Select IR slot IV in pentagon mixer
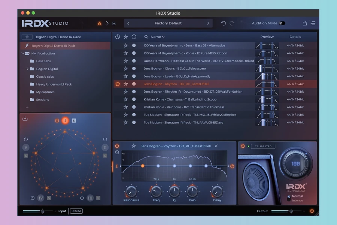This screenshot has height=225, width=337. click(40, 198)
